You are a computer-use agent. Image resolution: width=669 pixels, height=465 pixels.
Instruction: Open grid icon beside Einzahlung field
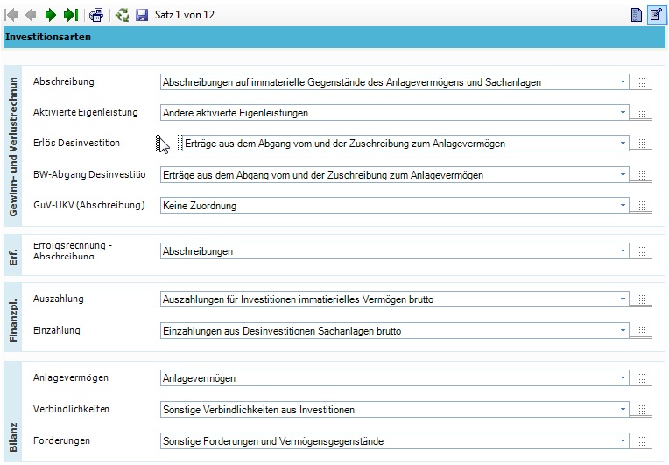(x=641, y=331)
